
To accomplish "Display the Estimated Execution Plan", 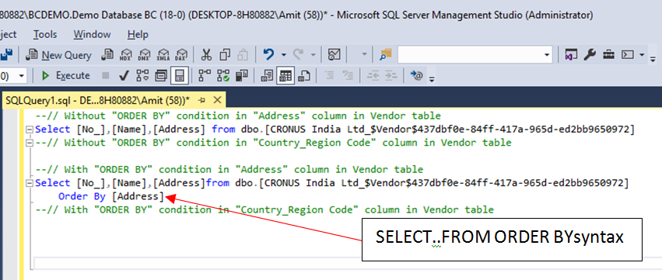I will click(142, 76).
